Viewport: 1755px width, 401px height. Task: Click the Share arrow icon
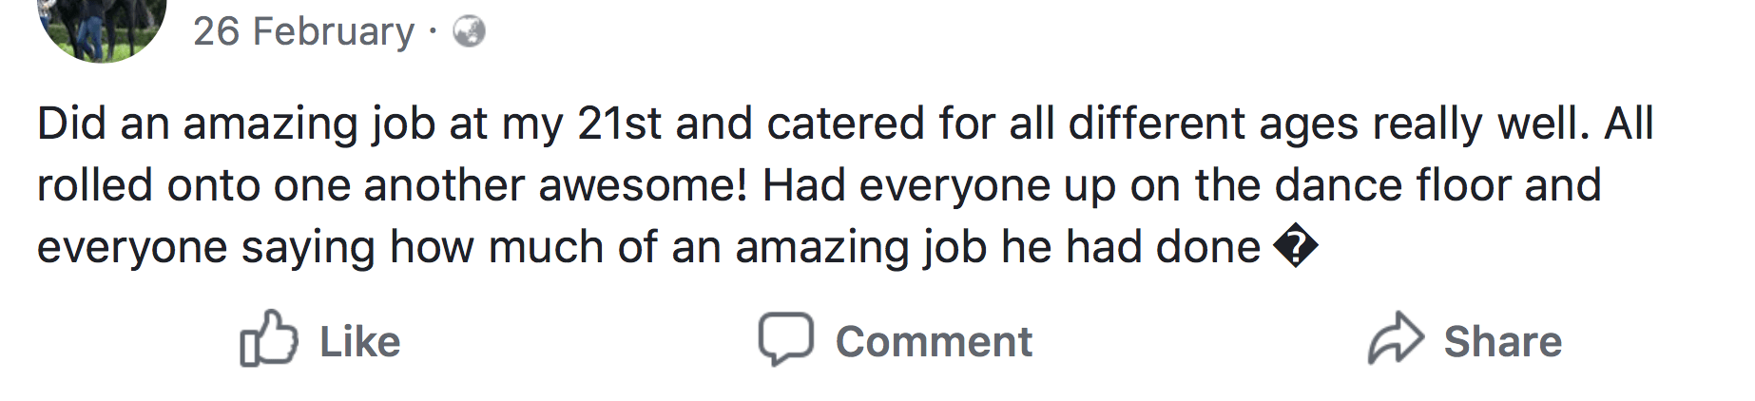[x=1396, y=339]
